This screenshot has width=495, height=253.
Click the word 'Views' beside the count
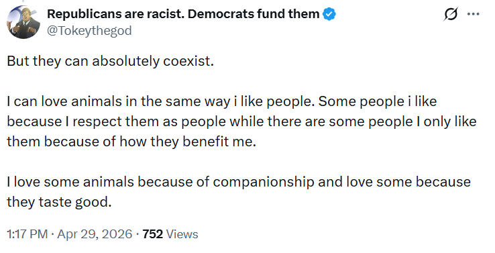click(182, 234)
